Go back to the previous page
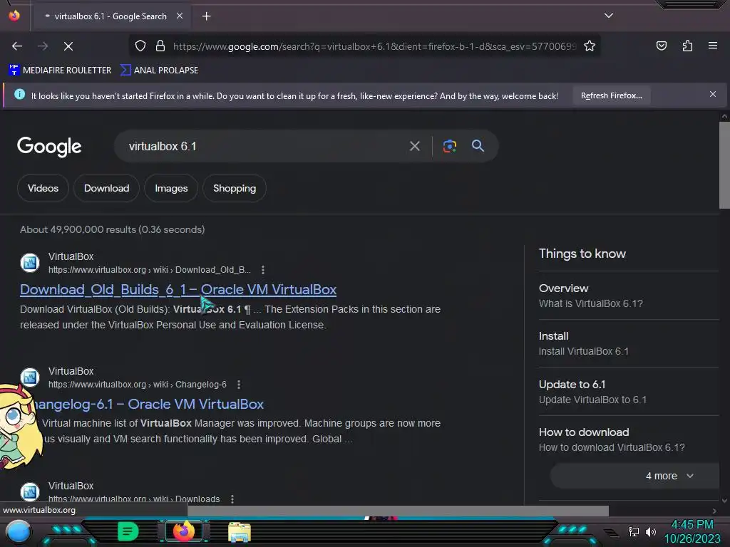Viewport: 730px width, 547px height. coord(17,46)
